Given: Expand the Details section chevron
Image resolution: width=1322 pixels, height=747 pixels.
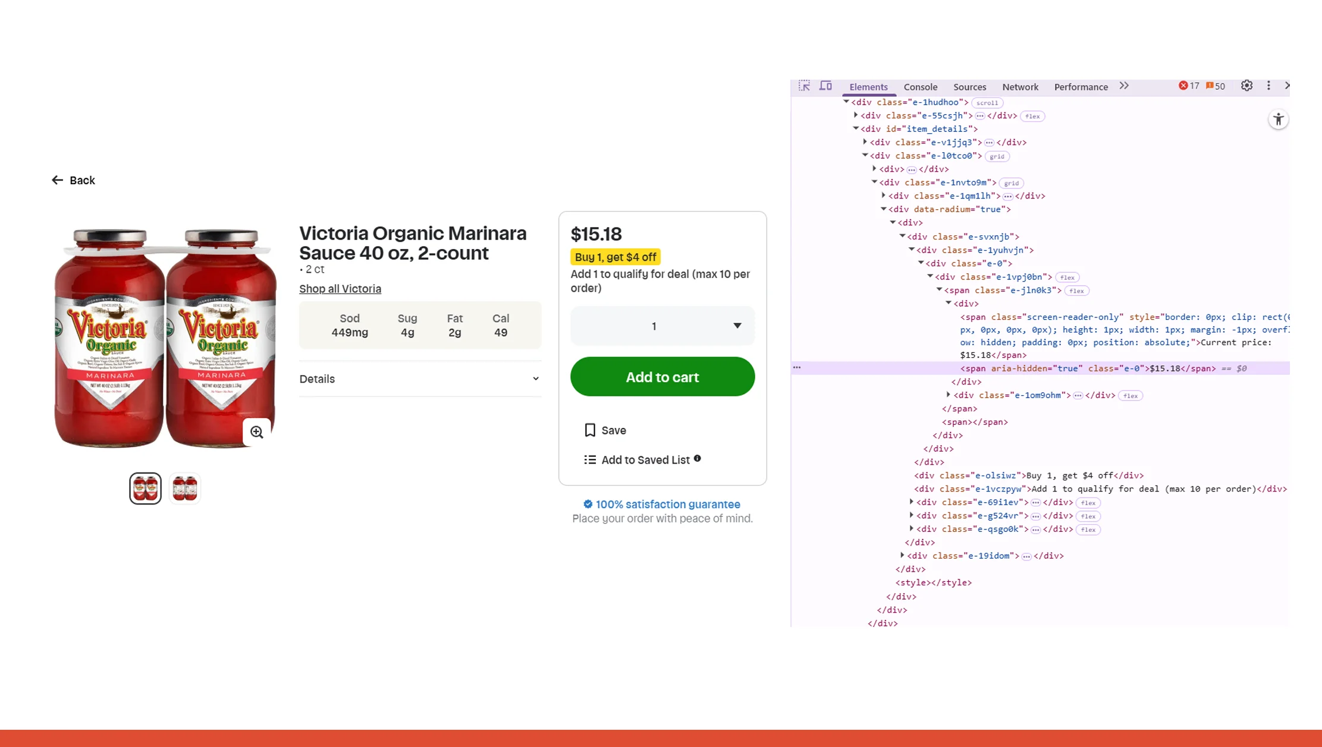Looking at the screenshot, I should click(x=536, y=379).
